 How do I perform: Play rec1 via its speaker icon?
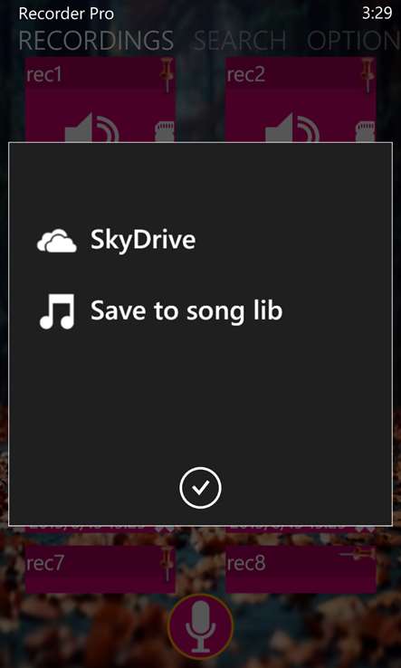pos(91,127)
